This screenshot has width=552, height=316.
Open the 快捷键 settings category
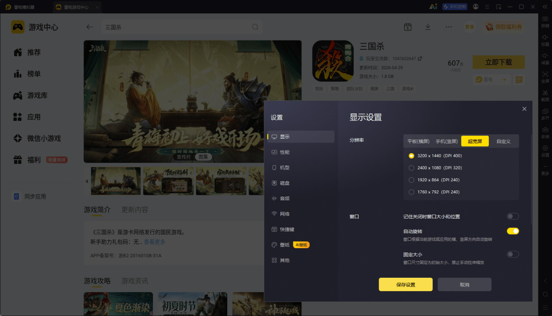[x=301, y=229]
